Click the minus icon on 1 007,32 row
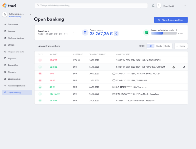 40,60
